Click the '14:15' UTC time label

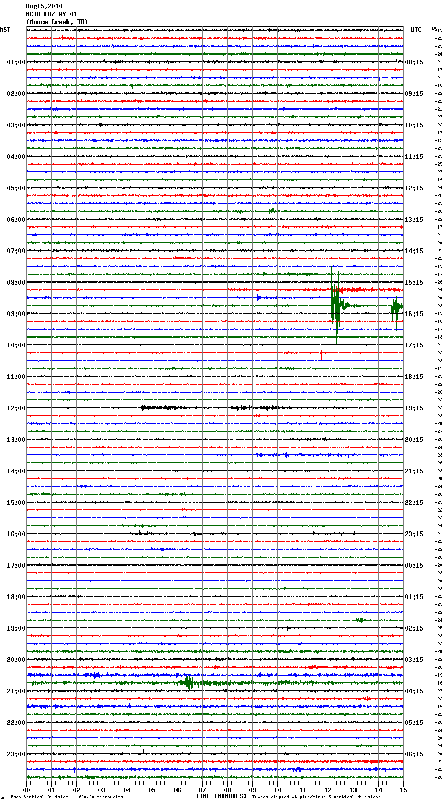pyautogui.click(x=414, y=251)
